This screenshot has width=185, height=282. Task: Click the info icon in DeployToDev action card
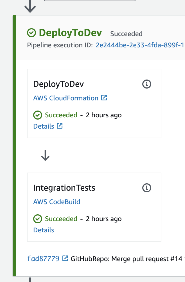coord(147,84)
